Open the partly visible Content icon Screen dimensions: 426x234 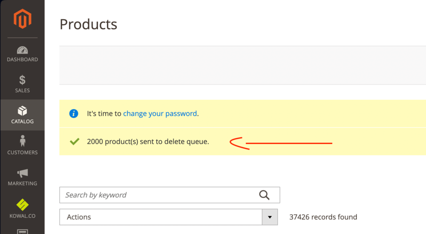click(x=22, y=232)
